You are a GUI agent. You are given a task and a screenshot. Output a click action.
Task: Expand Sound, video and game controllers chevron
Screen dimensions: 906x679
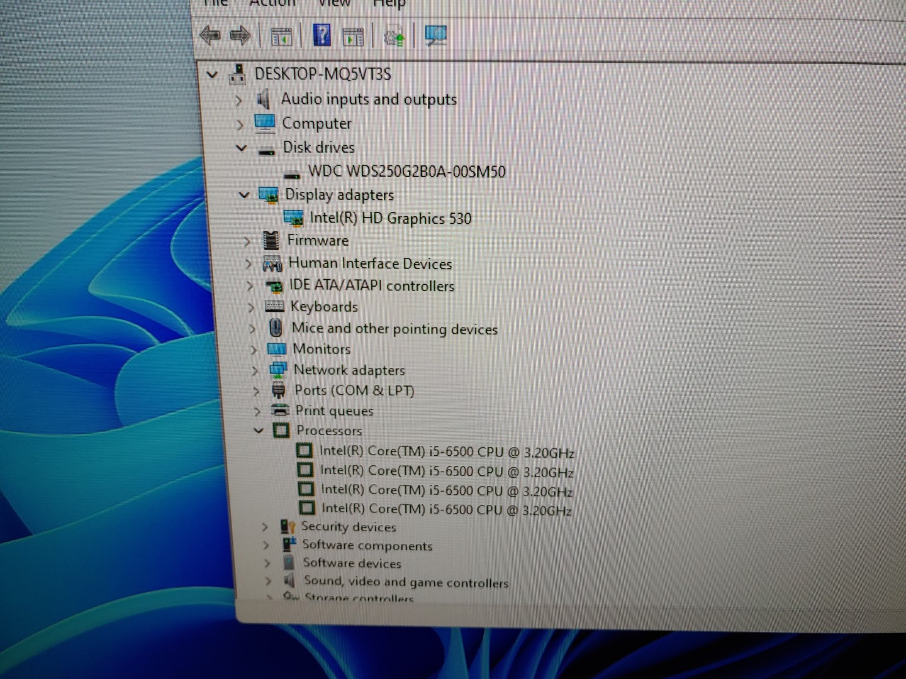click(x=269, y=581)
